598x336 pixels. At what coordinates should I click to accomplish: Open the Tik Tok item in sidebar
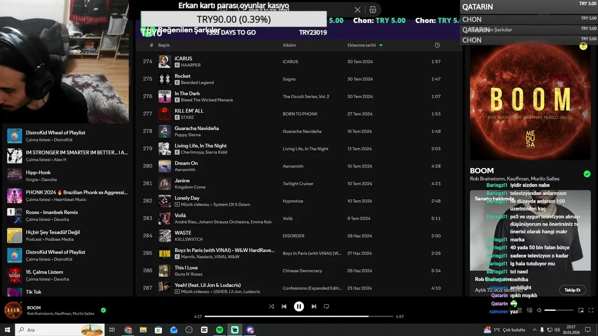coord(68,292)
